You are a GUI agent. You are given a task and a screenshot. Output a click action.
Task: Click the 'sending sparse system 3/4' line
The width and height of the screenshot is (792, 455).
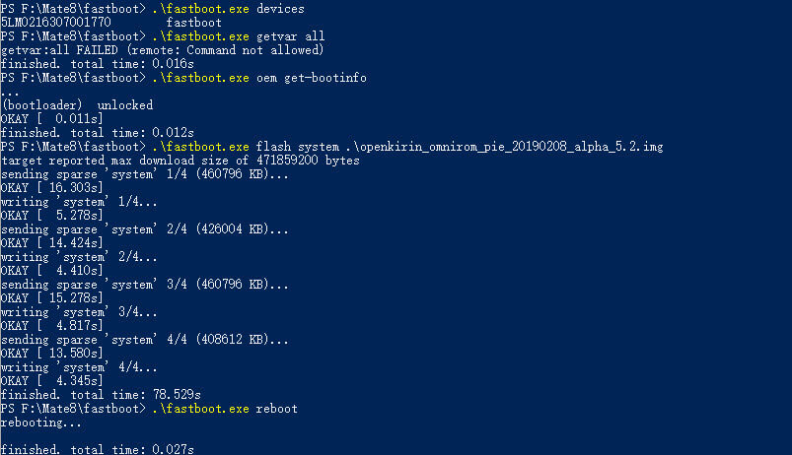point(144,284)
